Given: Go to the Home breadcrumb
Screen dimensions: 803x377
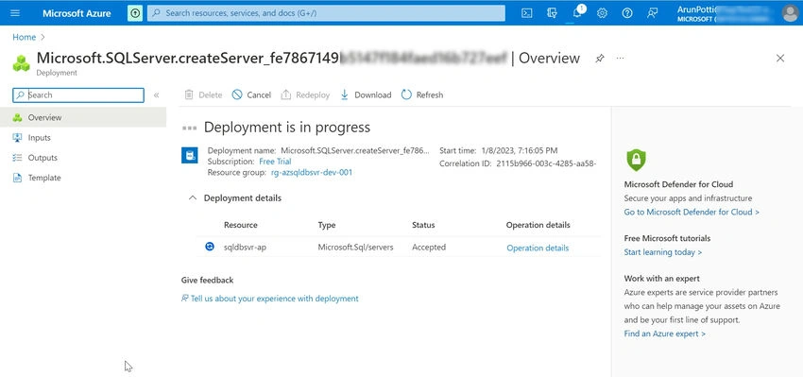Looking at the screenshot, I should coord(24,37).
